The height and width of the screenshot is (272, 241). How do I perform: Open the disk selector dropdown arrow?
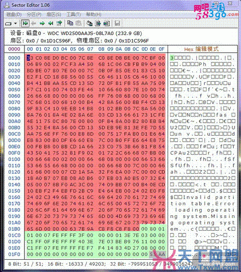click(15, 23)
